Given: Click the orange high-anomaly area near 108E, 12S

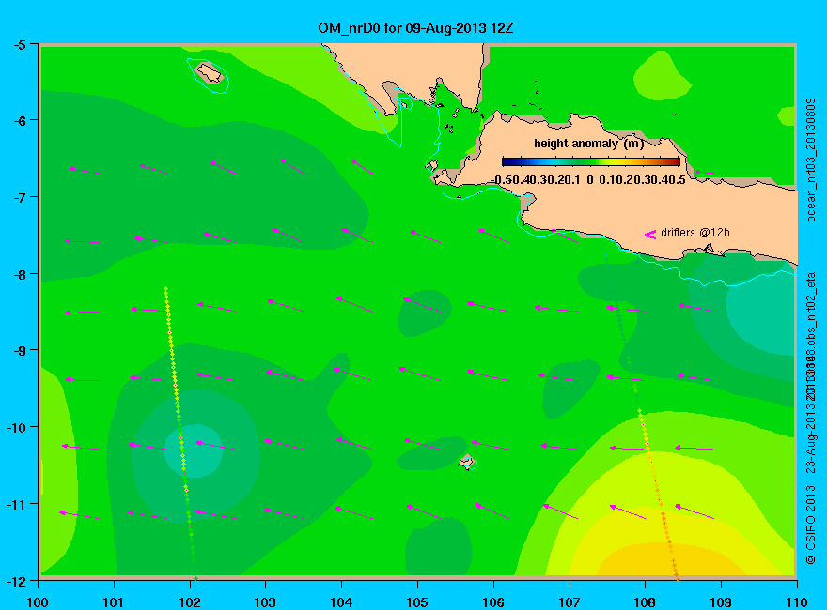Looking at the screenshot, I should pos(670,560).
